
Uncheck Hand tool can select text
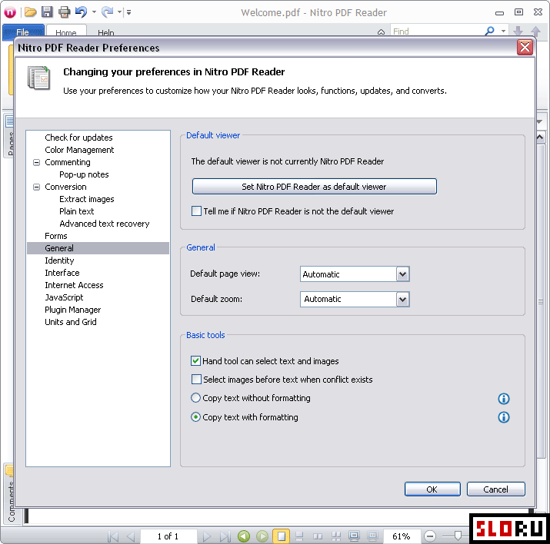tap(195, 360)
